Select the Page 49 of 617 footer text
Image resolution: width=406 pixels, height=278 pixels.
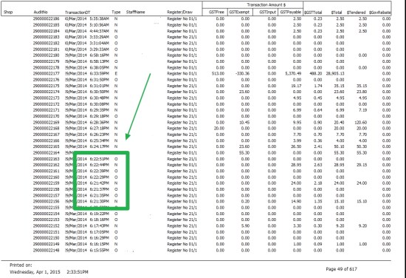tap(341, 269)
